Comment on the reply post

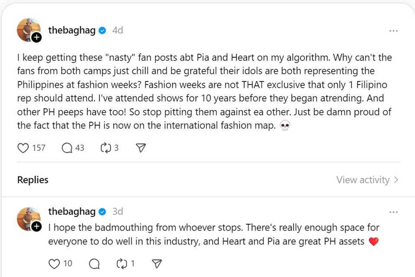click(94, 264)
